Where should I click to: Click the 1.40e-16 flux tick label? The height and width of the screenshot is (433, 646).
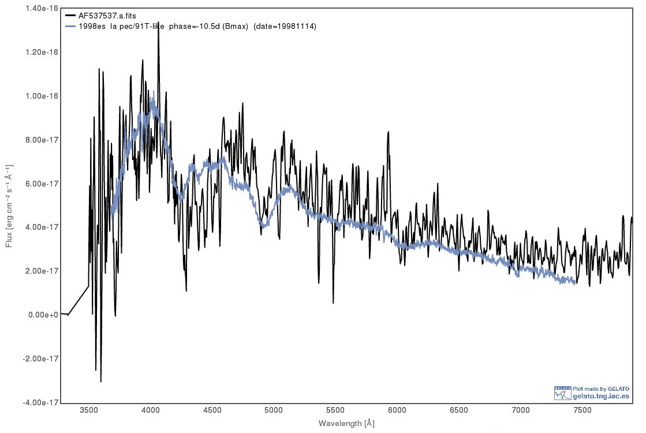point(42,8)
